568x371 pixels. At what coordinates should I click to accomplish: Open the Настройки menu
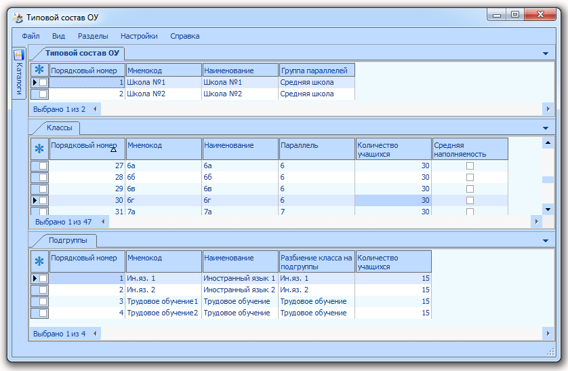point(139,36)
